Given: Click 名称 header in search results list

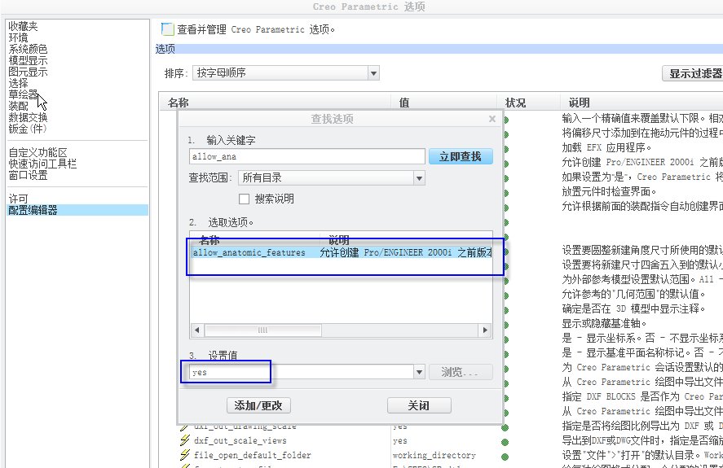Looking at the screenshot, I should click(209, 240).
